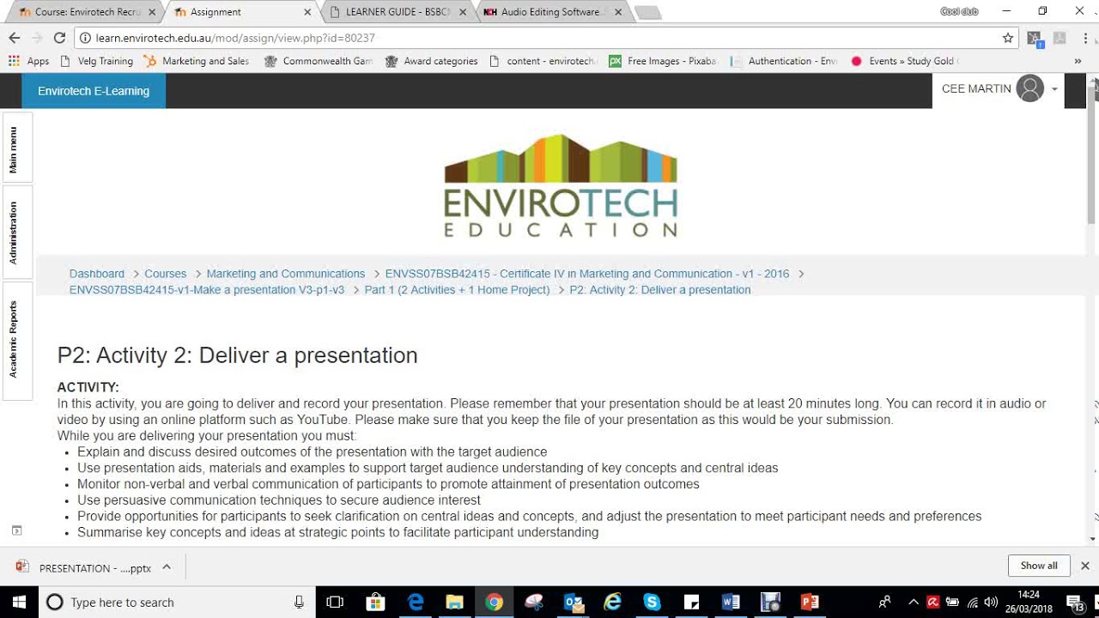Viewport: 1099px width, 618px height.
Task: Open the Envirotech E-Learning home link
Action: click(94, 91)
